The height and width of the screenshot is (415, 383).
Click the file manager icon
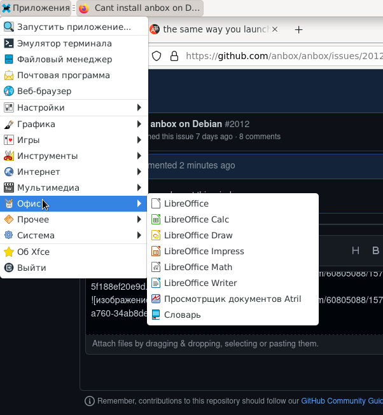pos(9,59)
